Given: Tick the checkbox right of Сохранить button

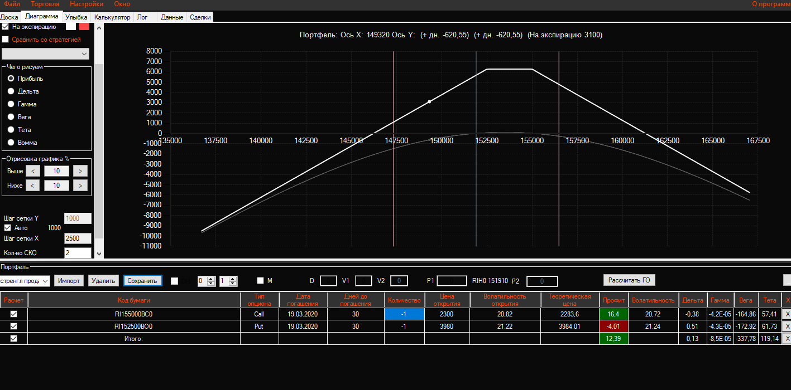Looking at the screenshot, I should tap(174, 281).
